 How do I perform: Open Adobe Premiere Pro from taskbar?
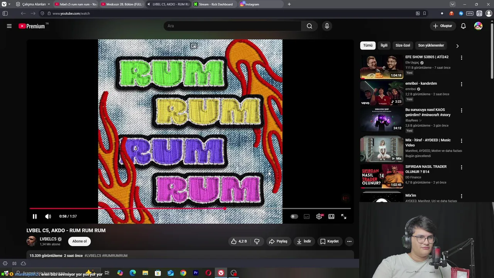click(196, 273)
